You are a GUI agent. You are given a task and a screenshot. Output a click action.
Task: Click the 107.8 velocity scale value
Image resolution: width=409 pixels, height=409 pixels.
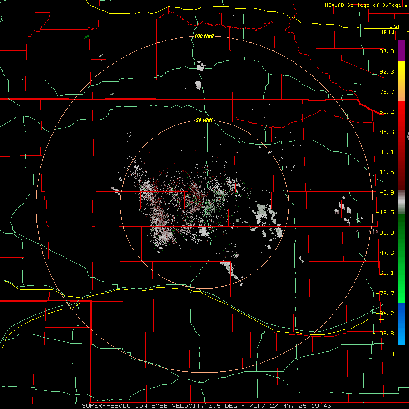pyautogui.click(x=385, y=51)
